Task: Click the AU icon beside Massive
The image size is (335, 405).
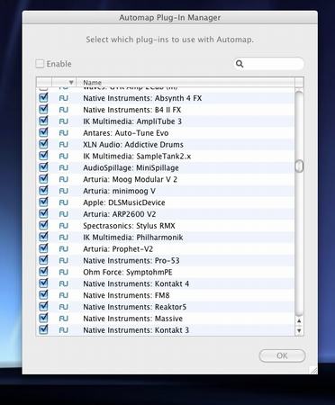Action: tap(64, 319)
